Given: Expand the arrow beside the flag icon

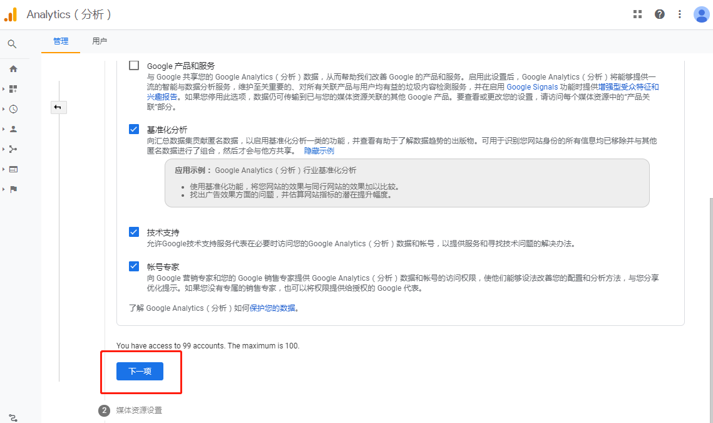Looking at the screenshot, I should tap(4, 189).
